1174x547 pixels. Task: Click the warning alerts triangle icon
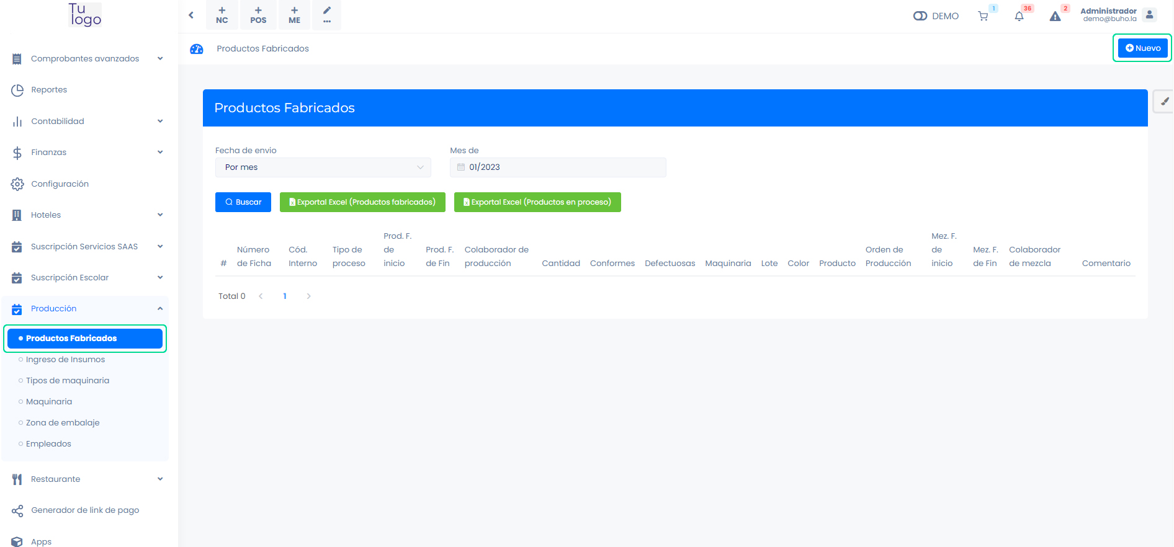tap(1055, 16)
